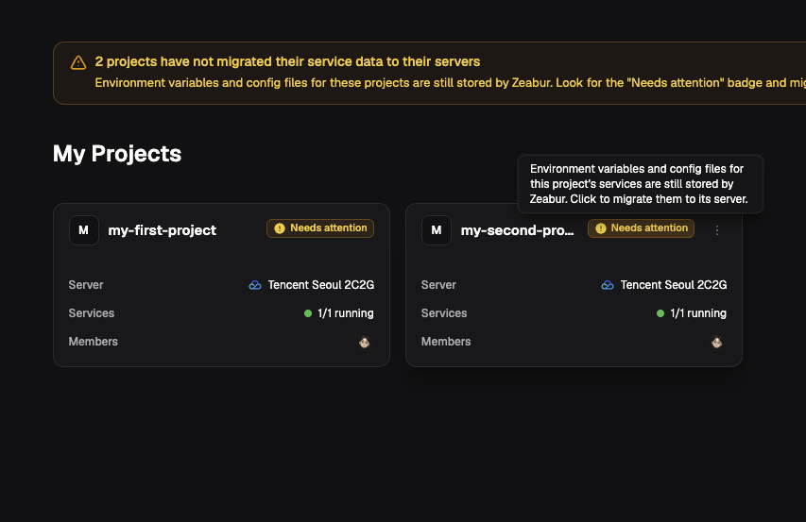Click the green running status dot in my-first-project
Screen dimensions: 806x522
[x=308, y=313]
